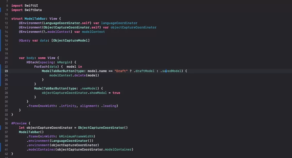Click the "some" keyword on line 20
The image size is (292, 158).
pos(42,58)
